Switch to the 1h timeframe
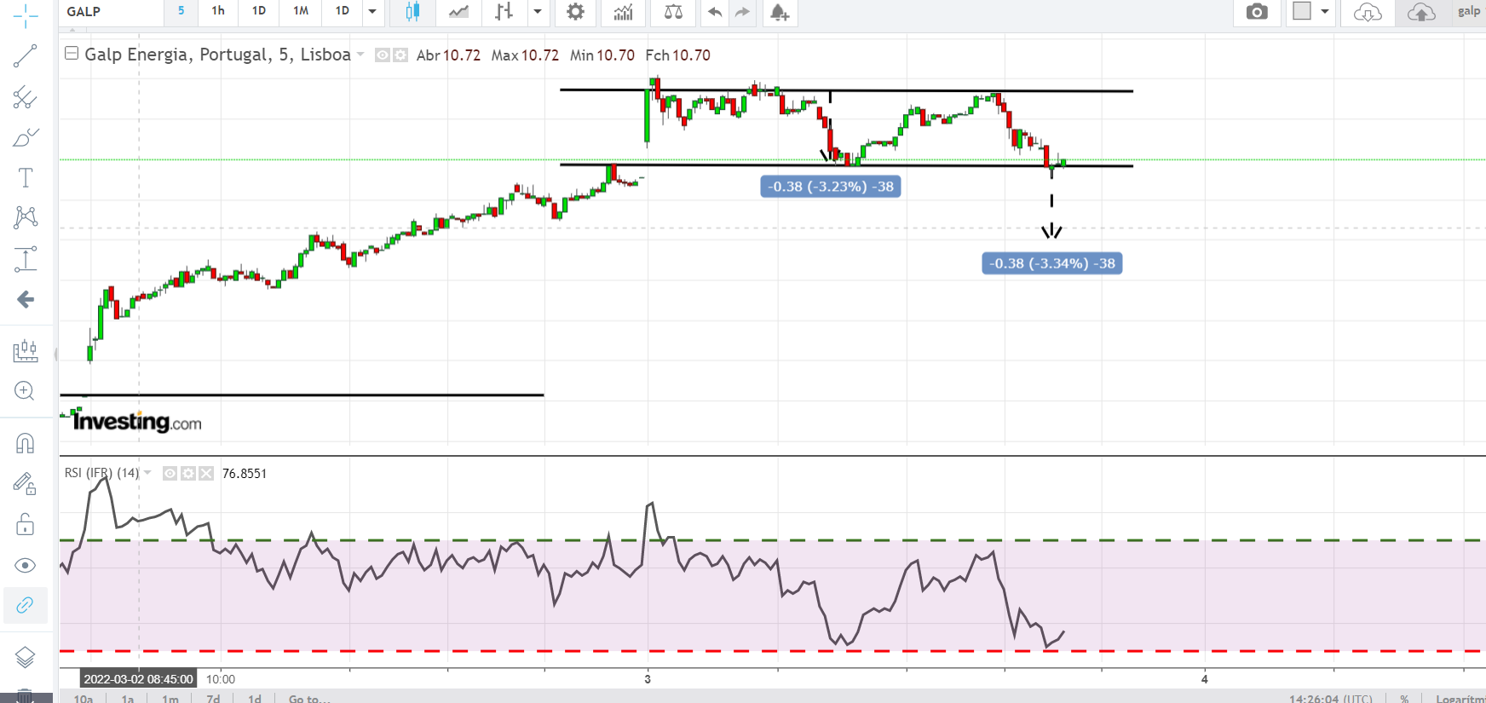 (218, 11)
